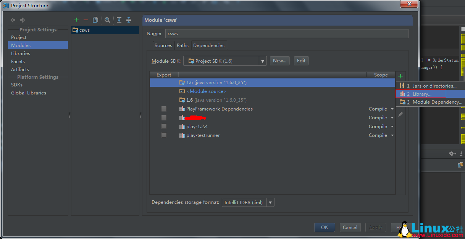Enable export checkbox for play-1.2.4
This screenshot has height=239, width=465.
(x=164, y=127)
